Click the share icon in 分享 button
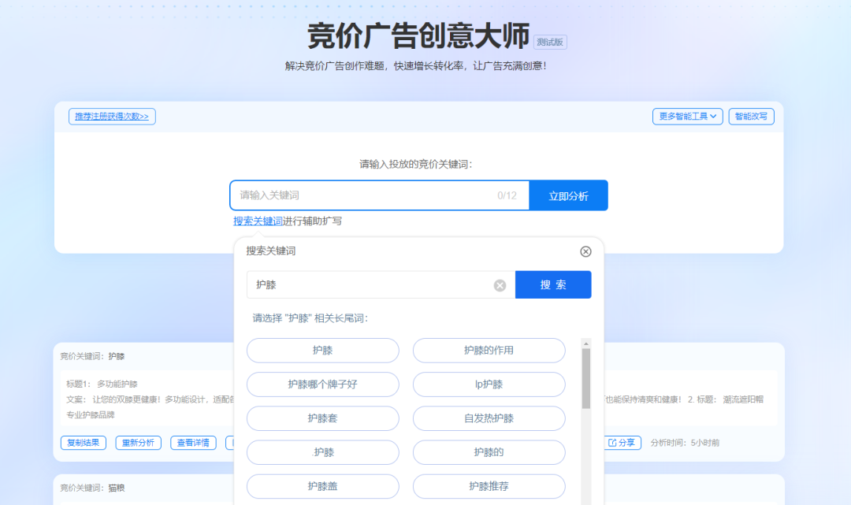This screenshot has width=851, height=505. pos(612,443)
